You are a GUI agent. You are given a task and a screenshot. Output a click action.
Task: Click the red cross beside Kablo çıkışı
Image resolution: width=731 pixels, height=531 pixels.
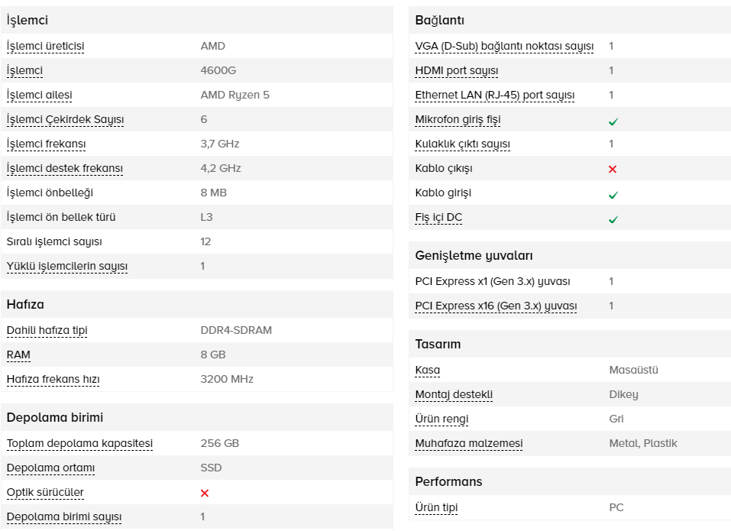point(613,169)
